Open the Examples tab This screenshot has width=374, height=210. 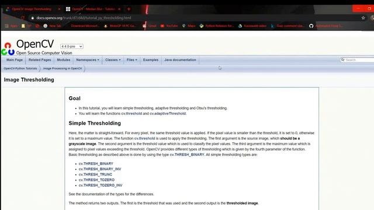(x=151, y=60)
